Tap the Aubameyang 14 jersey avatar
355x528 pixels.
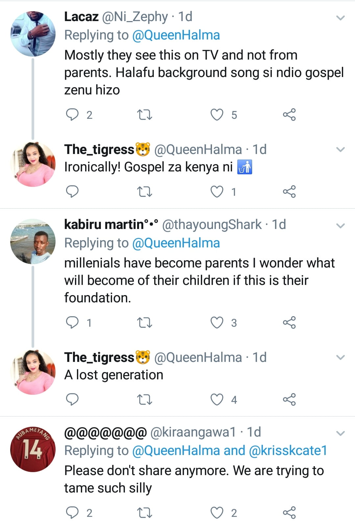(33, 449)
